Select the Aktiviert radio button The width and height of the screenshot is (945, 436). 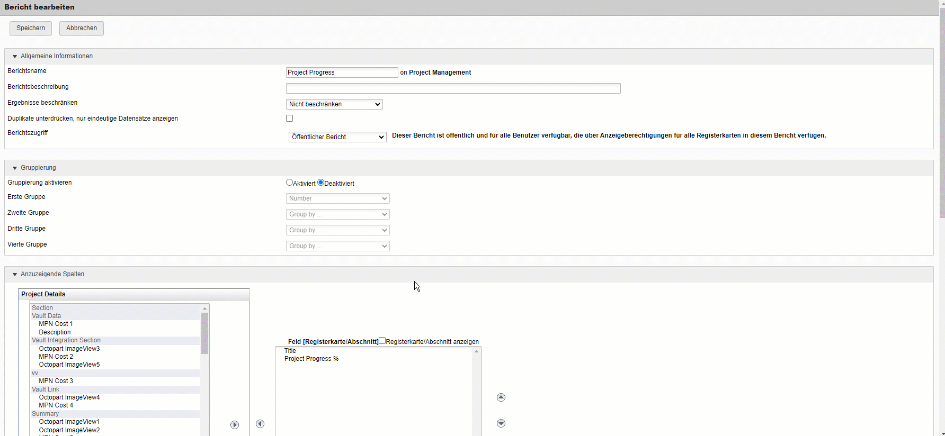pos(290,183)
